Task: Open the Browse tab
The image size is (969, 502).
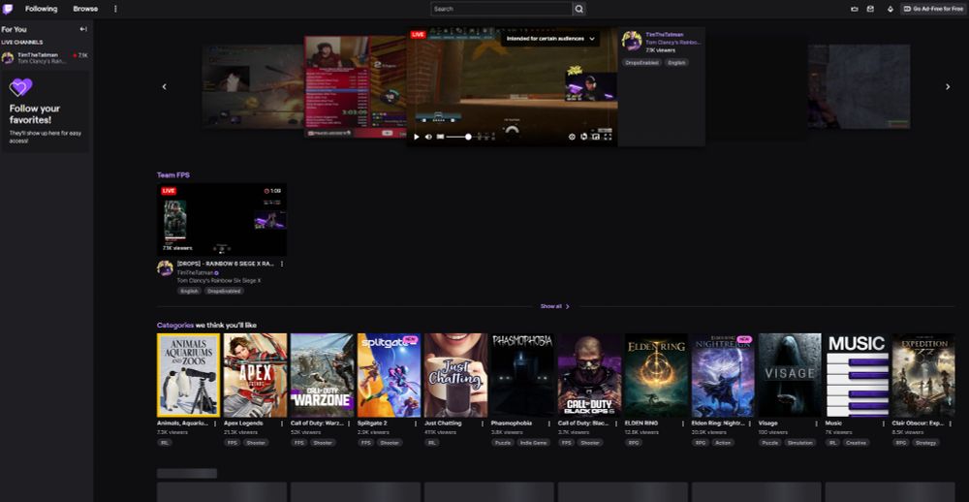Action: pyautogui.click(x=85, y=9)
